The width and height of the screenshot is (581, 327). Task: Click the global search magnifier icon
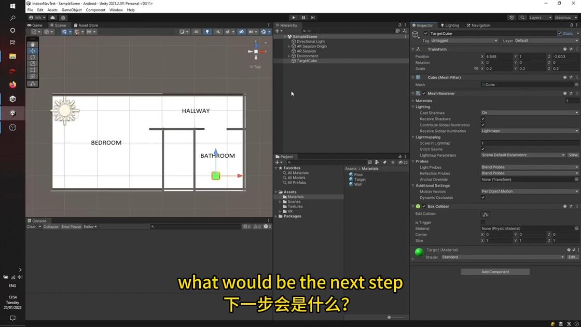[x=522, y=18]
